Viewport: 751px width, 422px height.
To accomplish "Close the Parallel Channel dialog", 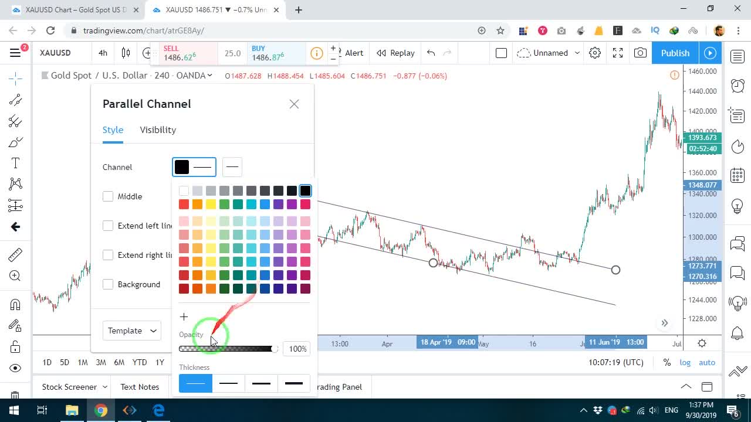I will [x=294, y=104].
